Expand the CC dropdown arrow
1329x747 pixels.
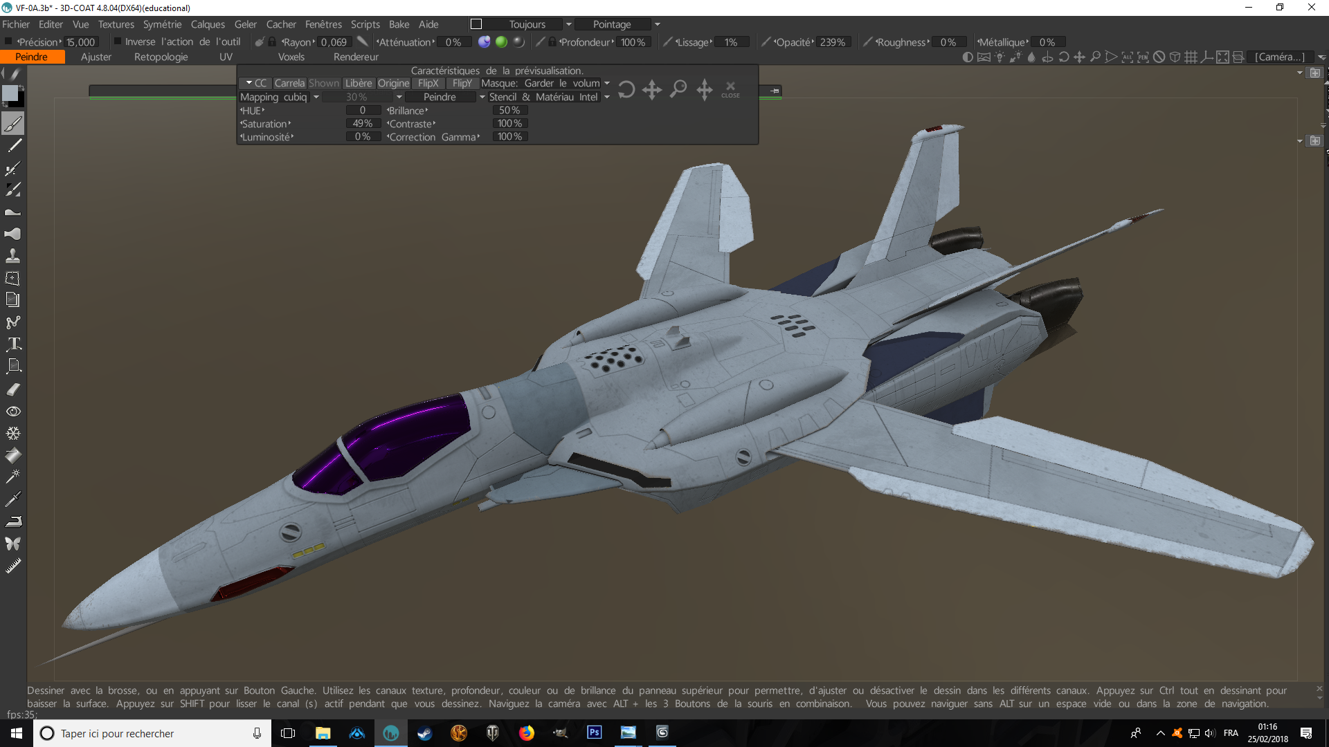(x=249, y=83)
